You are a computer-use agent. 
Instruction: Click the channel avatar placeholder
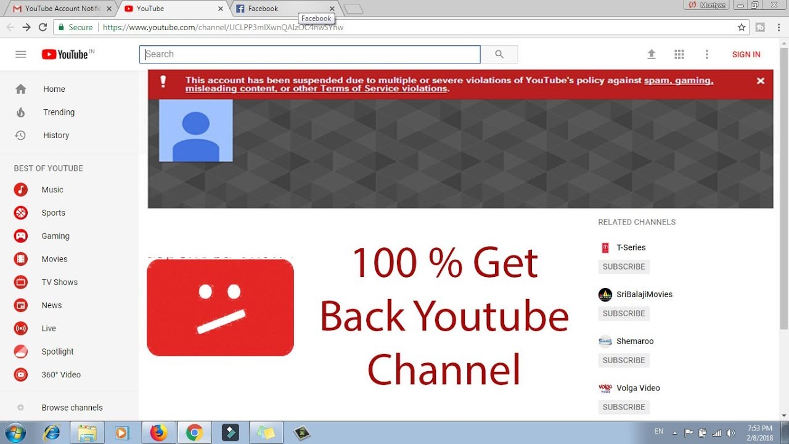195,130
